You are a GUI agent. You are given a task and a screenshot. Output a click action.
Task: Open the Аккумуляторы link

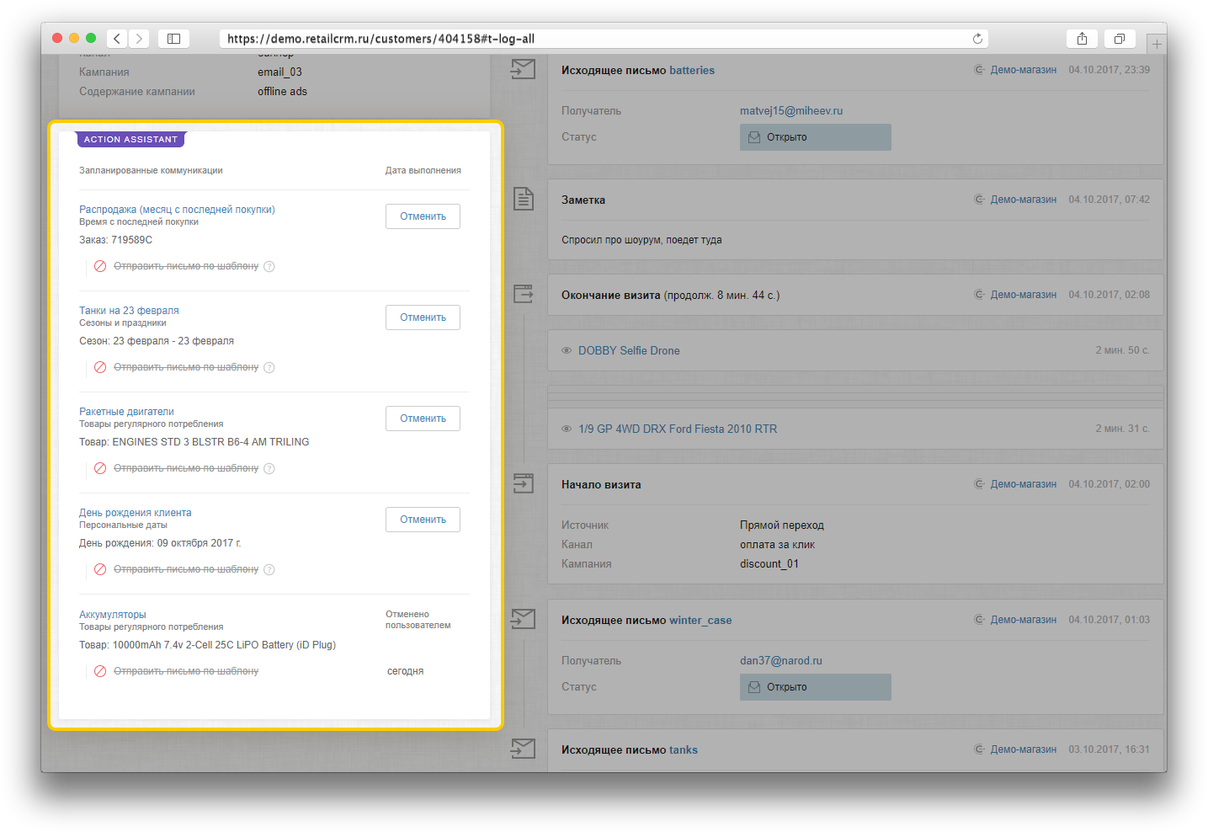click(x=113, y=615)
